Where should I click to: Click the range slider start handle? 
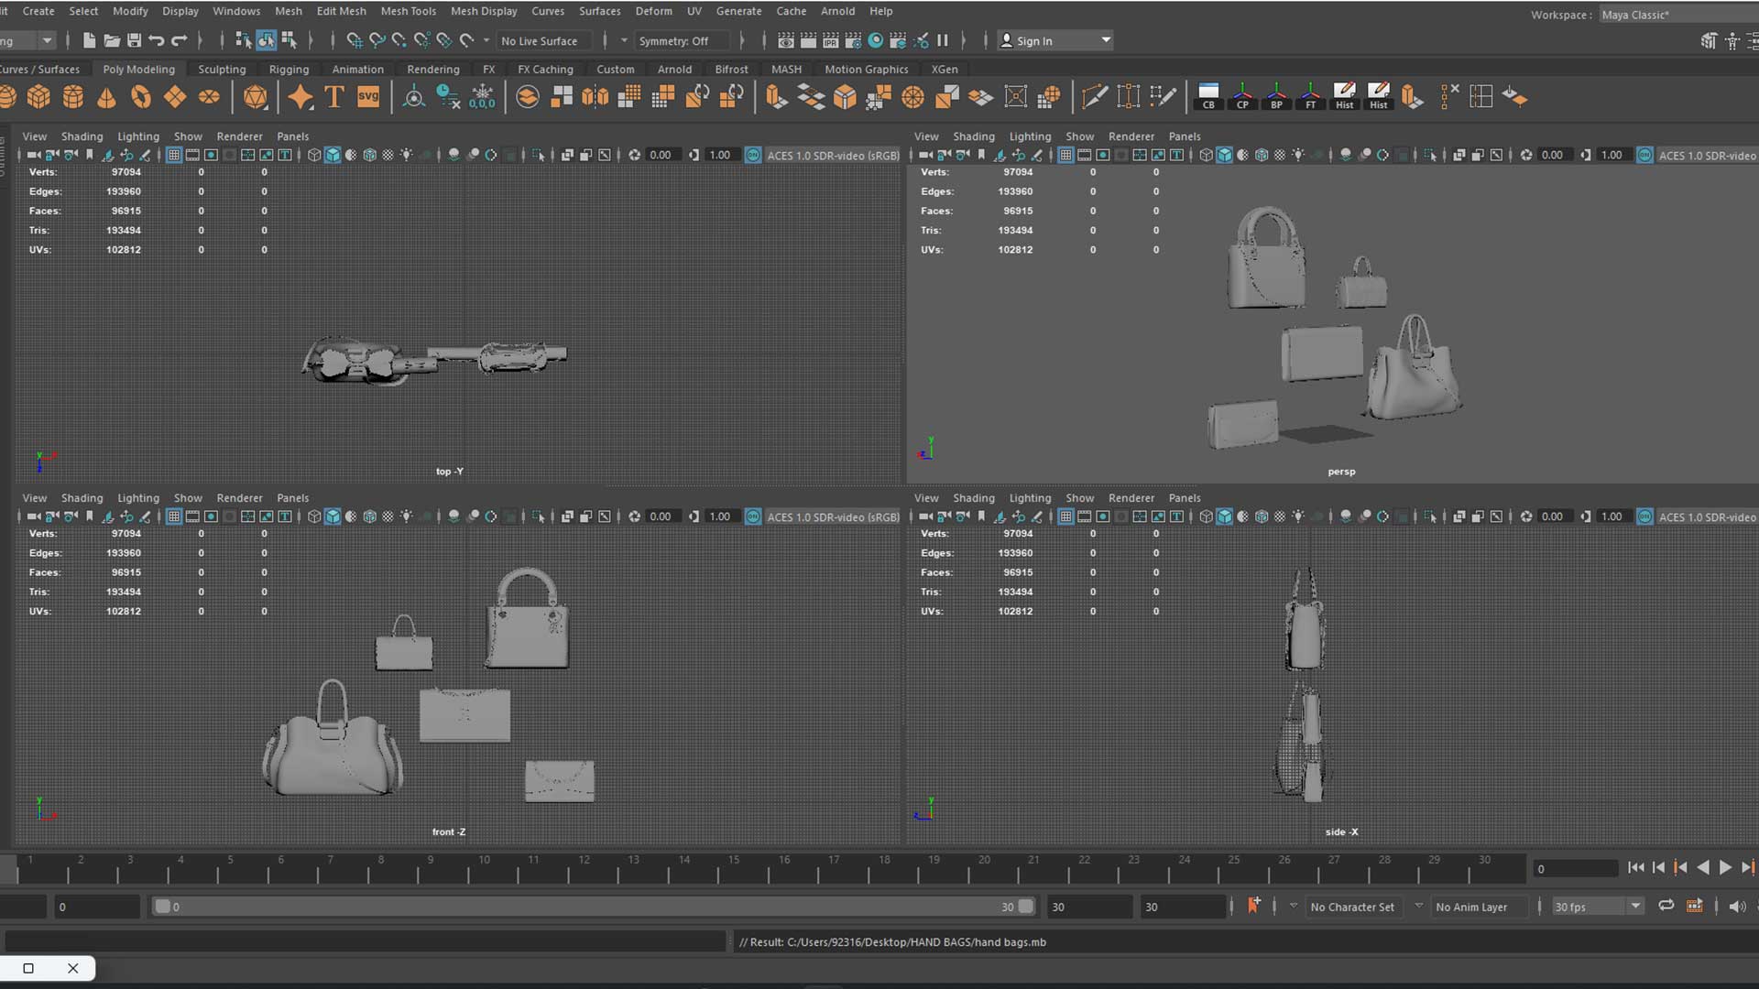click(x=162, y=907)
